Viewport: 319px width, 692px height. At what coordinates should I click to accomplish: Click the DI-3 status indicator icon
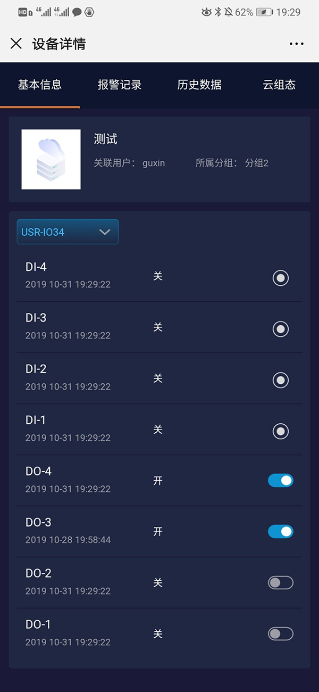point(281,329)
